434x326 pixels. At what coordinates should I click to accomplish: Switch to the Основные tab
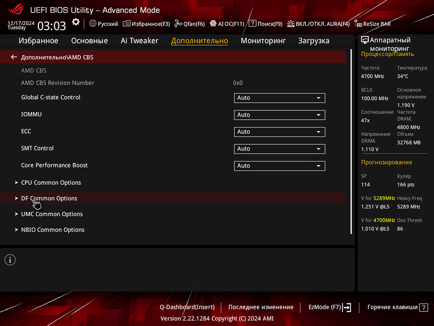point(89,41)
